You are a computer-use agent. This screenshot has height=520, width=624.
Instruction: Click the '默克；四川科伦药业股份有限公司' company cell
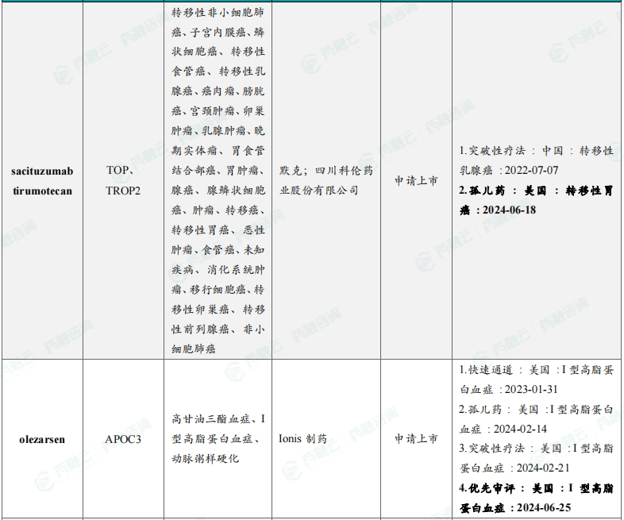click(326, 181)
